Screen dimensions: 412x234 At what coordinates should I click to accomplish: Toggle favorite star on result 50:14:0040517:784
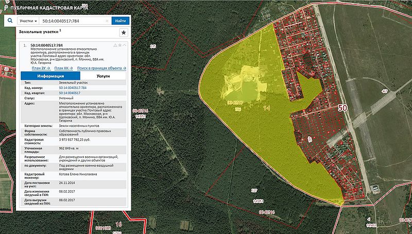[x=119, y=45]
